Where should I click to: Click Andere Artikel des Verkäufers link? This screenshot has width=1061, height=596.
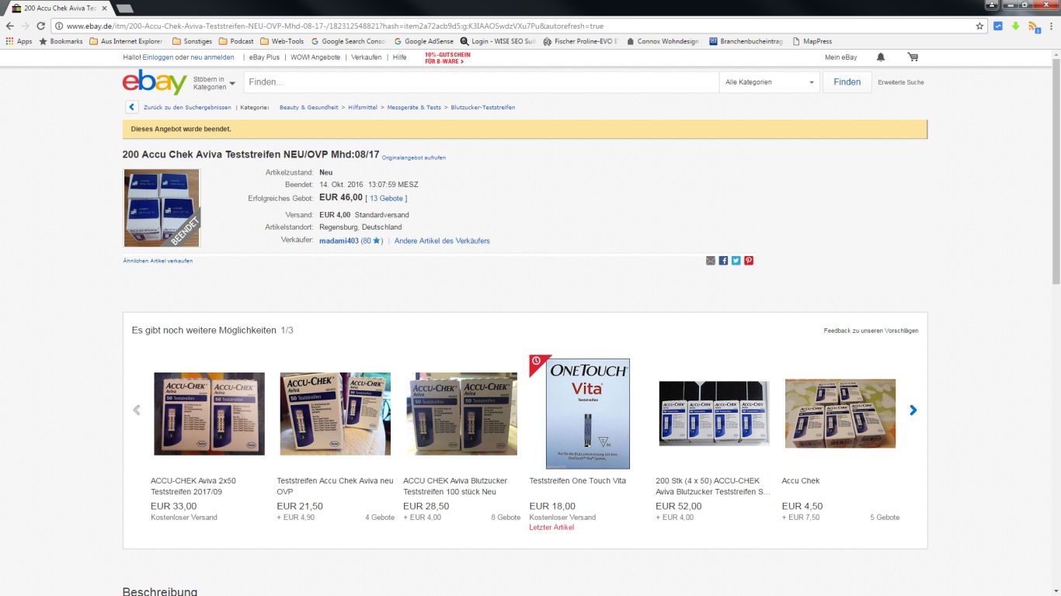442,241
